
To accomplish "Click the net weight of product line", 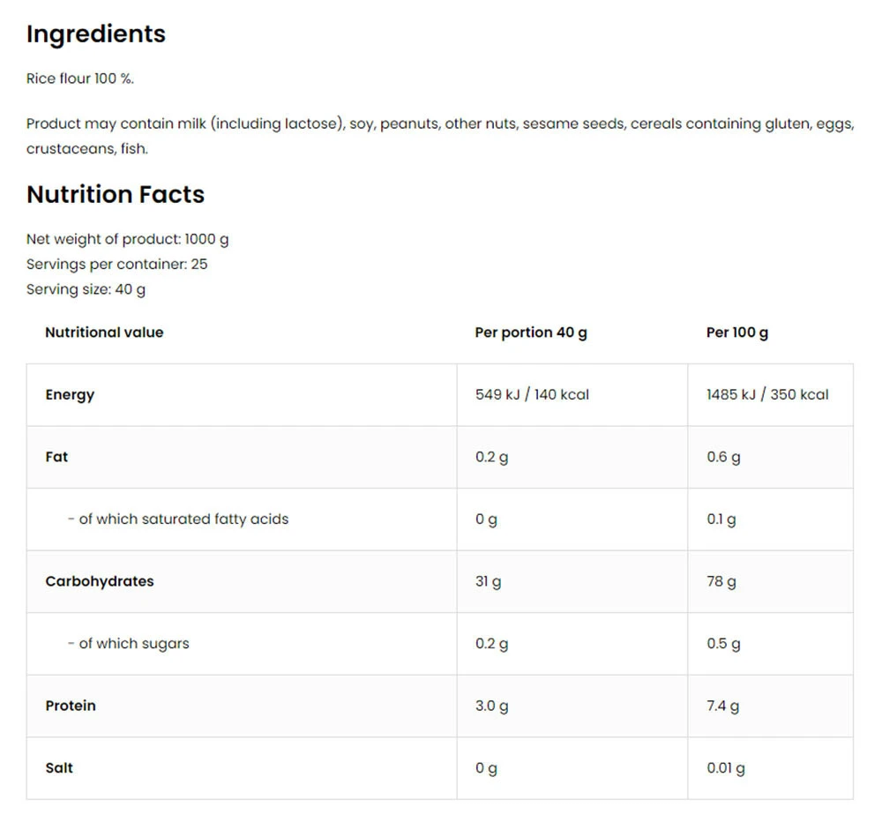I will [128, 239].
